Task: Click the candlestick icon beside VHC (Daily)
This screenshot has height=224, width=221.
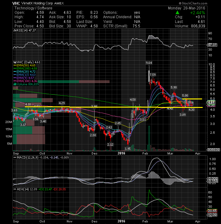Action: (15, 62)
